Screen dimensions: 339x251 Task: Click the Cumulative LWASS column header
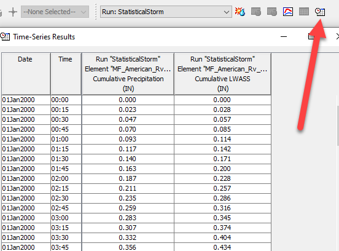pyautogui.click(x=222, y=74)
